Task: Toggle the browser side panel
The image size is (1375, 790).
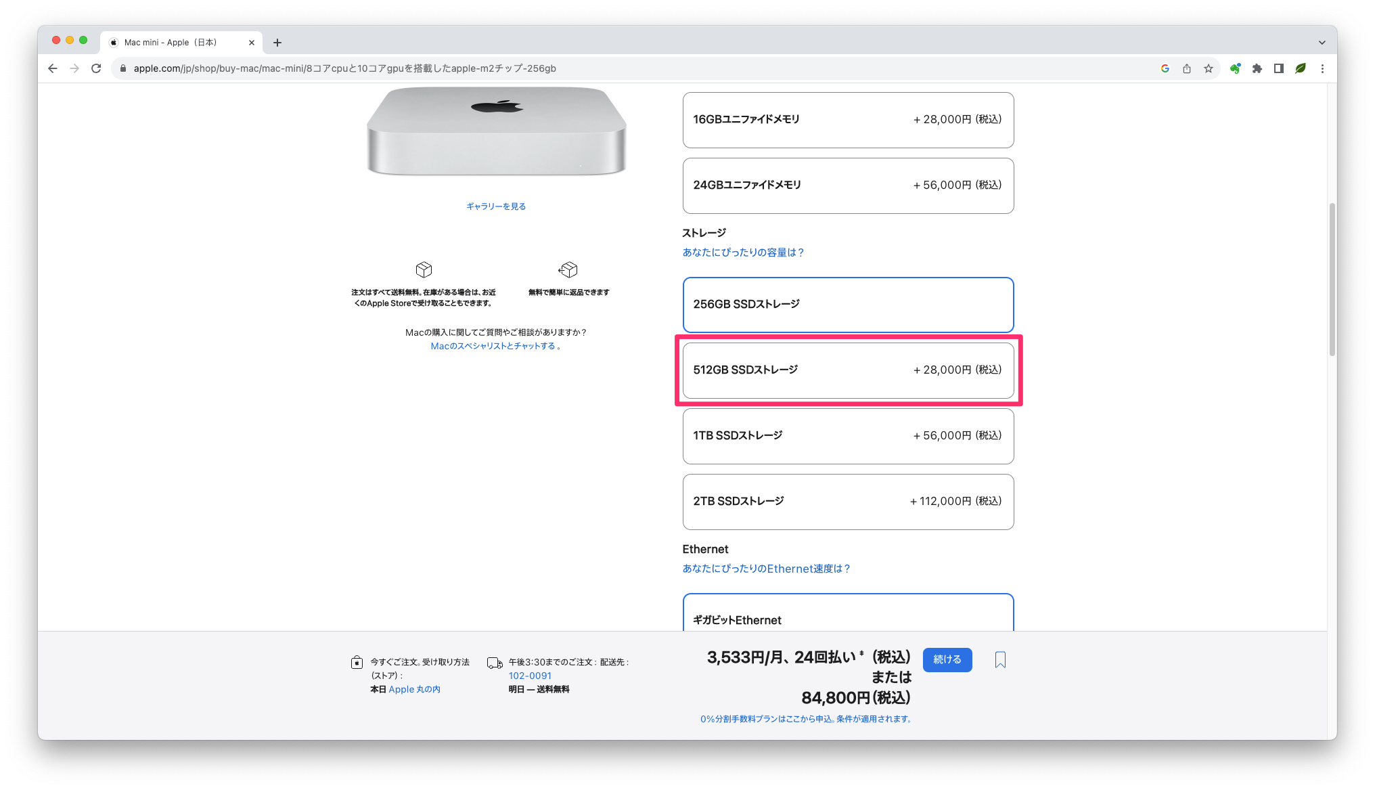Action: pyautogui.click(x=1278, y=68)
